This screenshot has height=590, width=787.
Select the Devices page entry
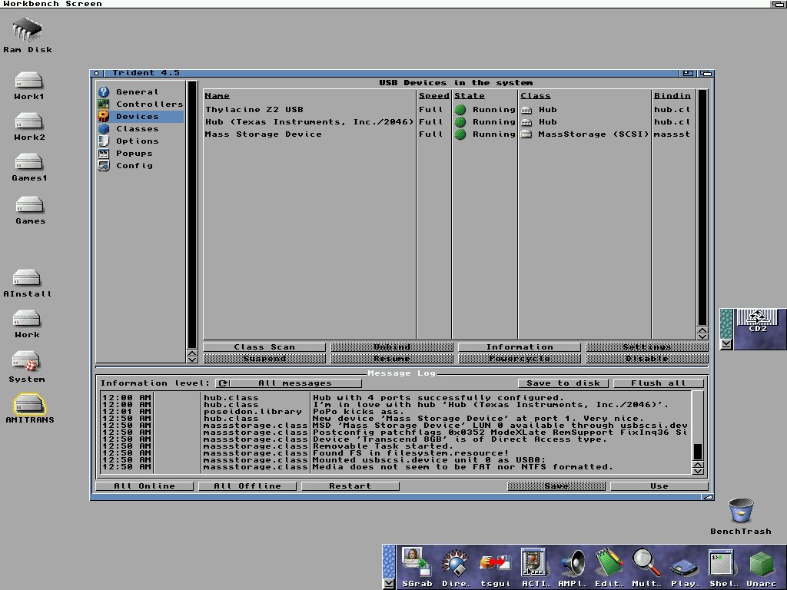[140, 117]
